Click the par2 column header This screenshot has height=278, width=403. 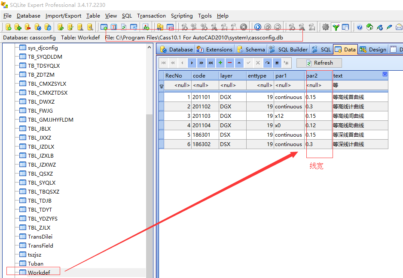point(318,75)
